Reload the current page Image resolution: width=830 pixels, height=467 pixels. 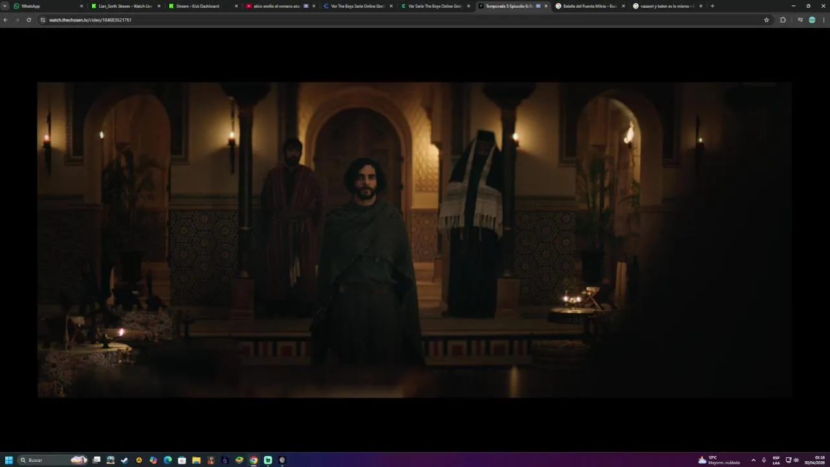click(x=29, y=20)
